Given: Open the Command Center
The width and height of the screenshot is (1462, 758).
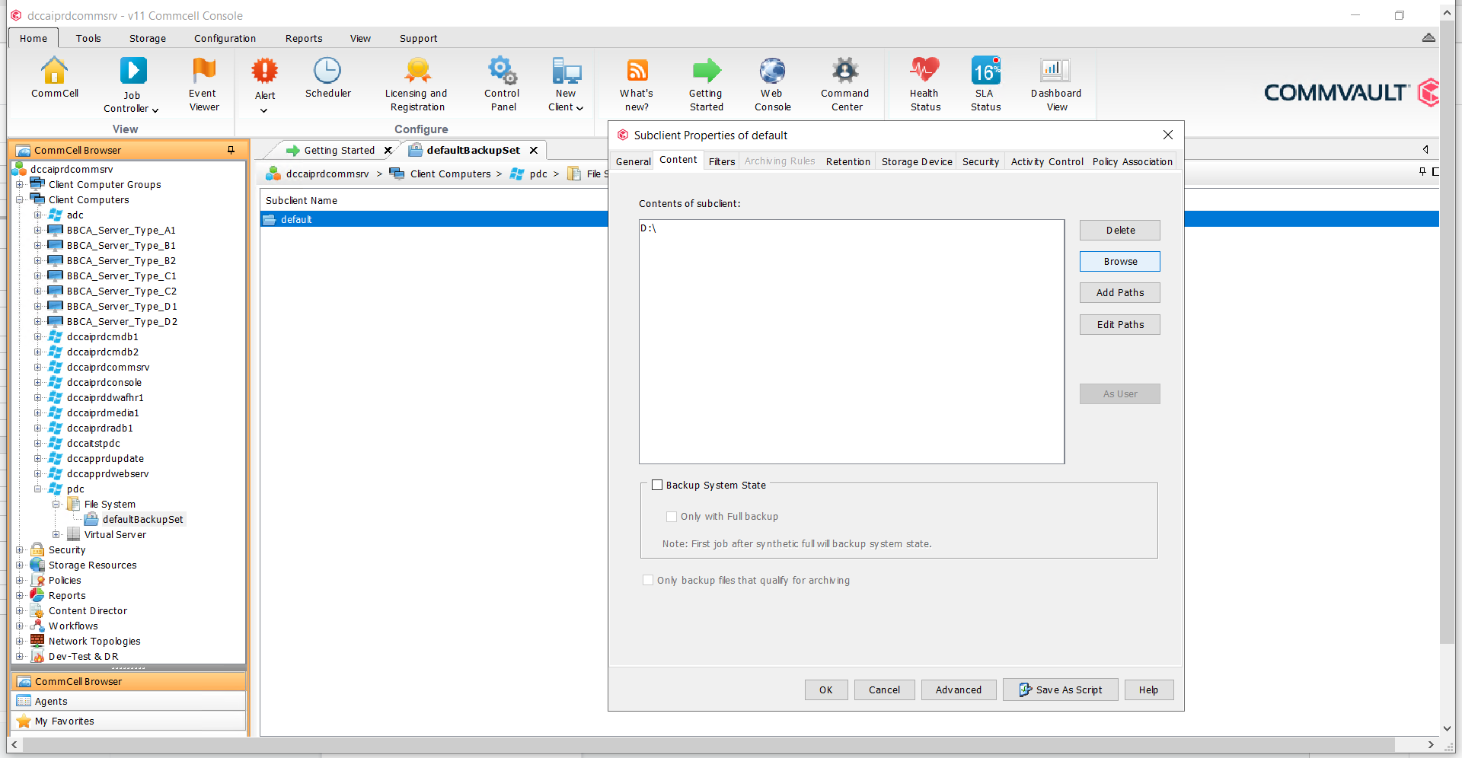Looking at the screenshot, I should (x=845, y=84).
